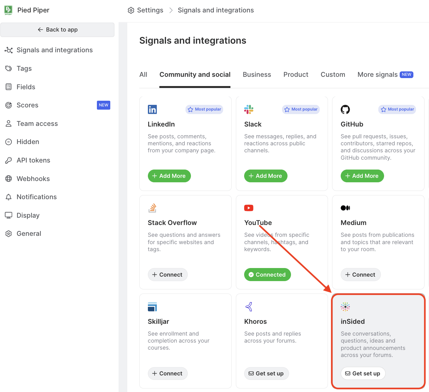Click the Display monitor icon

(9, 215)
